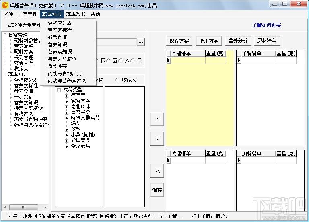309x222 pixels.
Task: Click the 保存 button below arrows
Action: pyautogui.click(x=157, y=190)
